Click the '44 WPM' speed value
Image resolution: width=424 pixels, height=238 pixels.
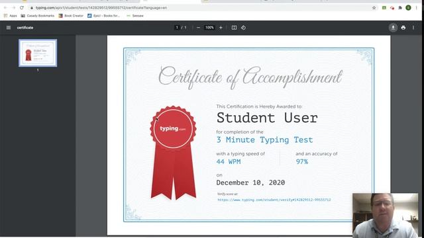pyautogui.click(x=229, y=161)
